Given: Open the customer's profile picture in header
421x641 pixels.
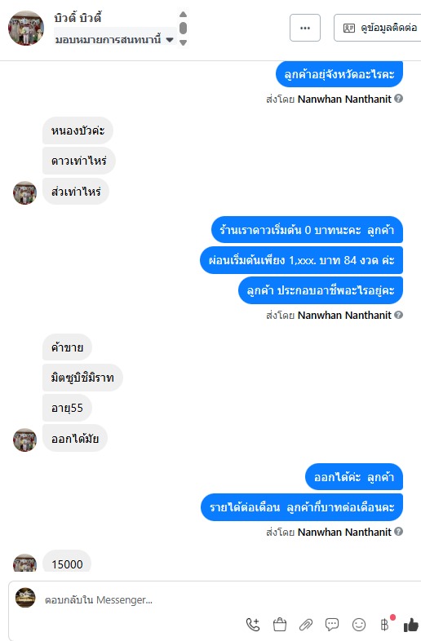Looking at the screenshot, I should coord(26,28).
